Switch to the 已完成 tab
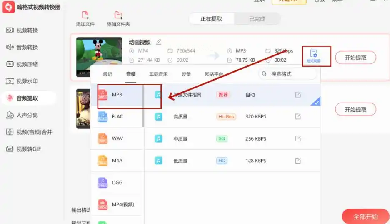Image resolution: width=390 pixels, height=224 pixels. pos(257,19)
